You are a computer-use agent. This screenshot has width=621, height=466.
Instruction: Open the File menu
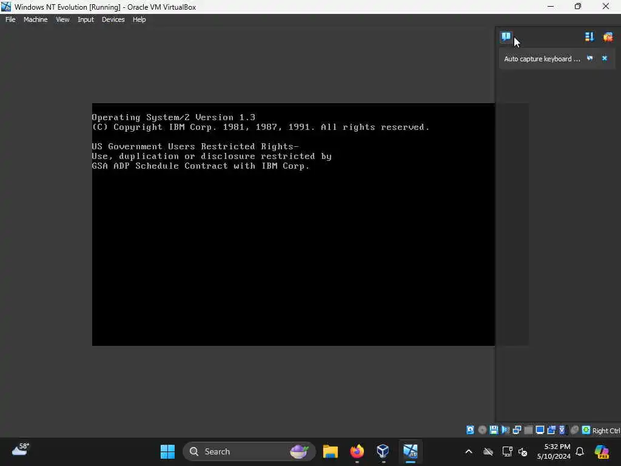10,19
